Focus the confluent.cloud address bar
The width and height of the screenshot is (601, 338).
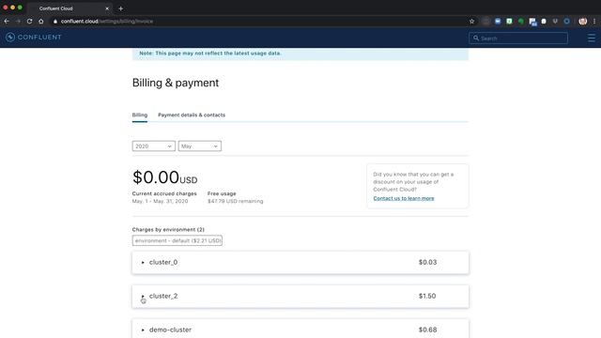pos(261,22)
